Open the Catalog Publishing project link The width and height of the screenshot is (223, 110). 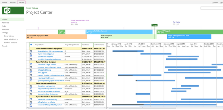pos(44,70)
